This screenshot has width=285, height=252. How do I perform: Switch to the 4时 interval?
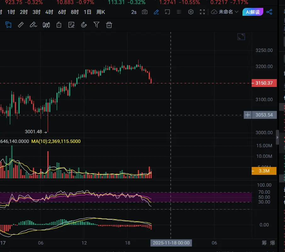pyautogui.click(x=49, y=12)
